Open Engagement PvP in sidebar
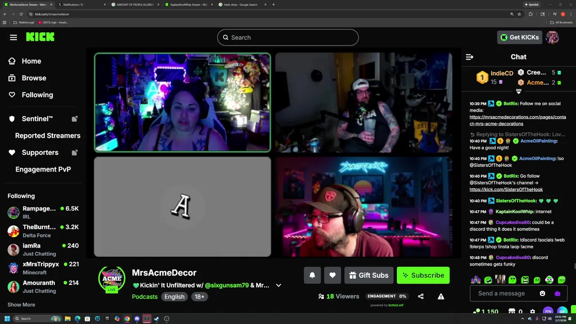The height and width of the screenshot is (324, 576). (x=43, y=169)
